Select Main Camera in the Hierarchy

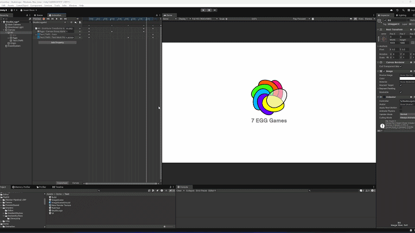click(14, 25)
